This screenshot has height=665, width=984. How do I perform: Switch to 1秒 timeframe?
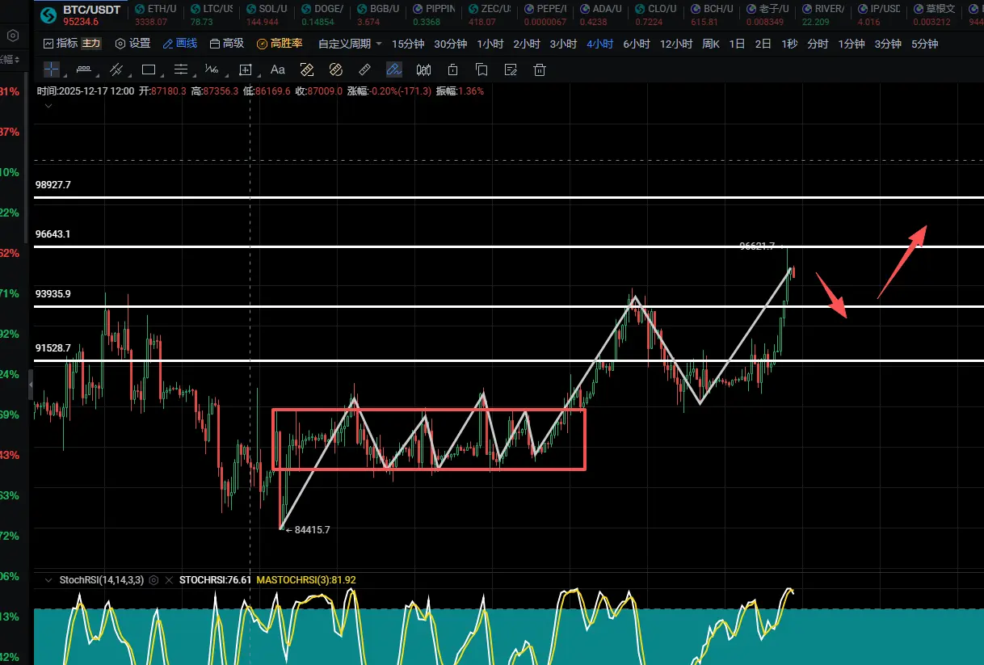[x=789, y=44]
